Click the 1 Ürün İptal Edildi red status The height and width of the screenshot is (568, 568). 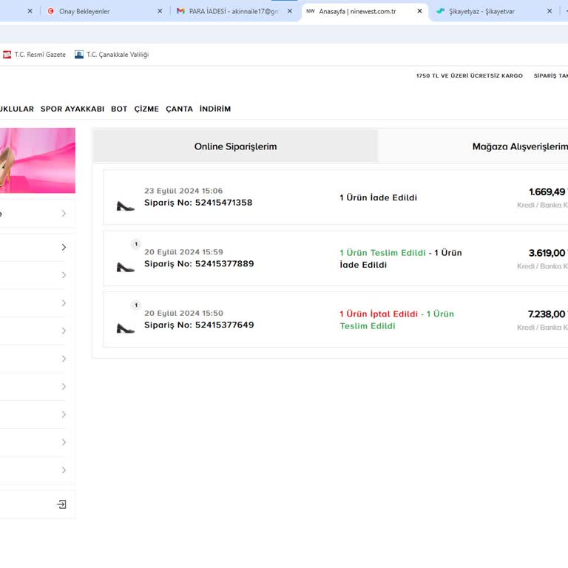tap(379, 314)
